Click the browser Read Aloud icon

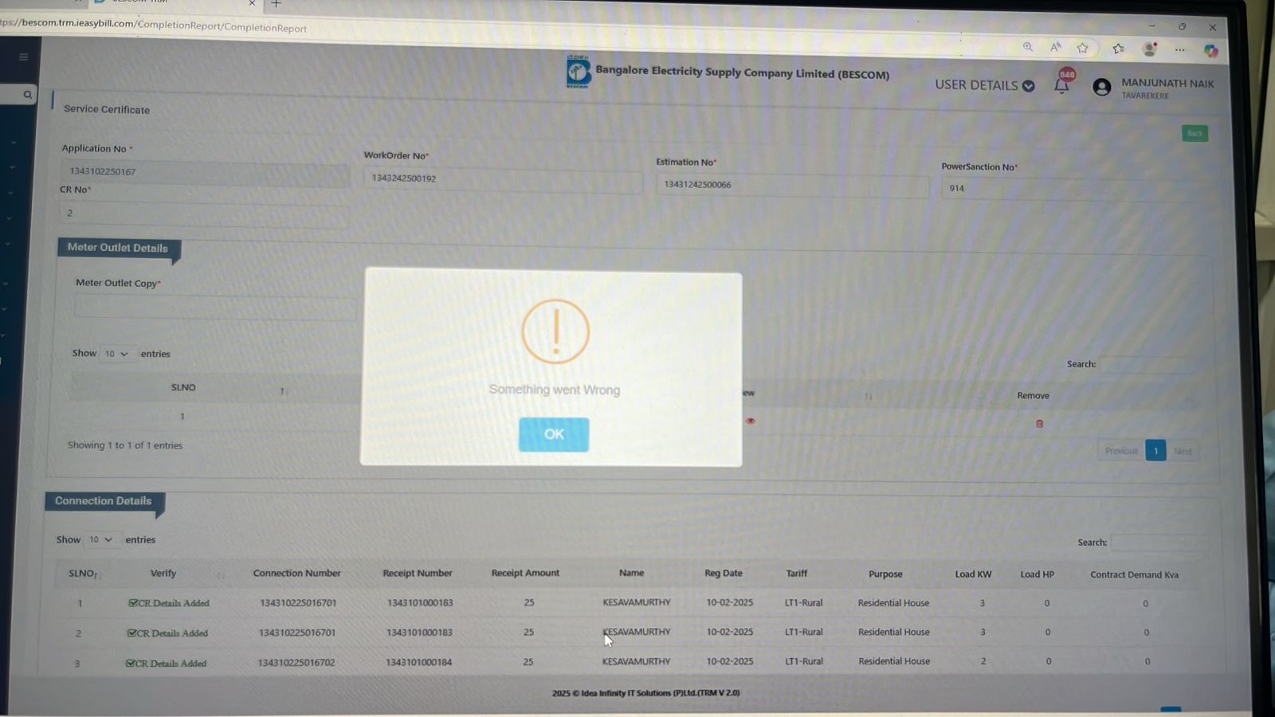pyautogui.click(x=1055, y=47)
